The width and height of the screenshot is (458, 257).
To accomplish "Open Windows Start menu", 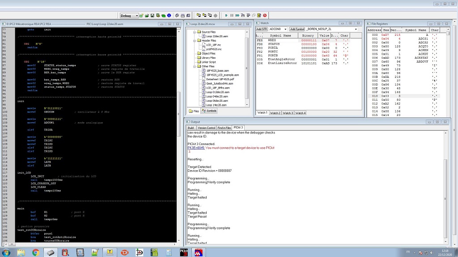I will [x=6, y=253].
